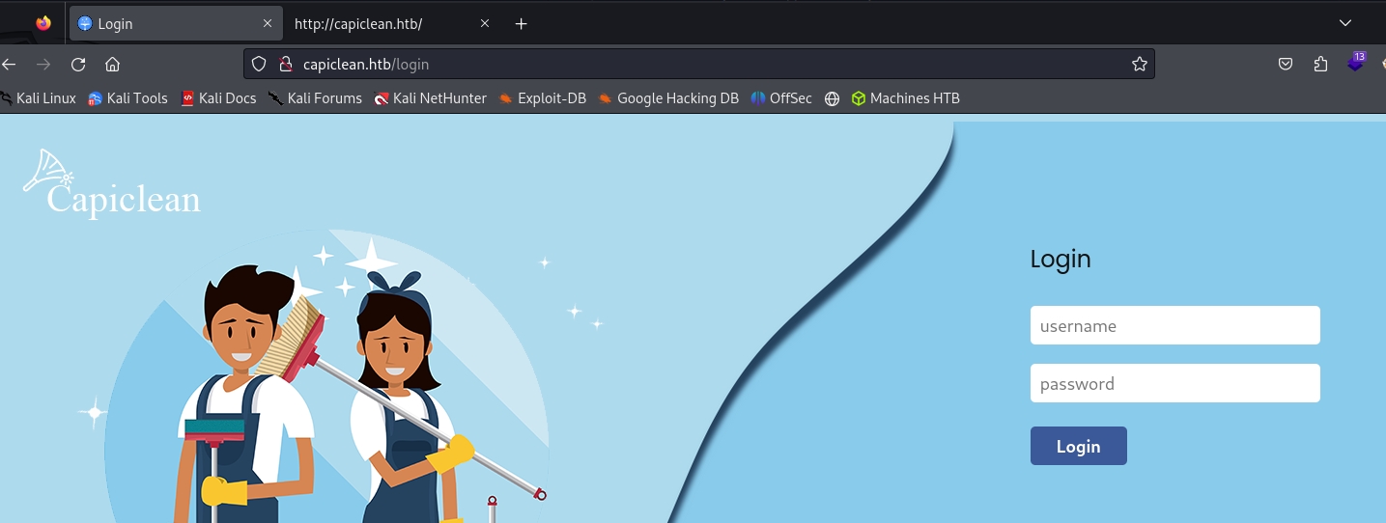Open the Machines HTB bookmark
The height and width of the screenshot is (523, 1386).
[x=905, y=98]
